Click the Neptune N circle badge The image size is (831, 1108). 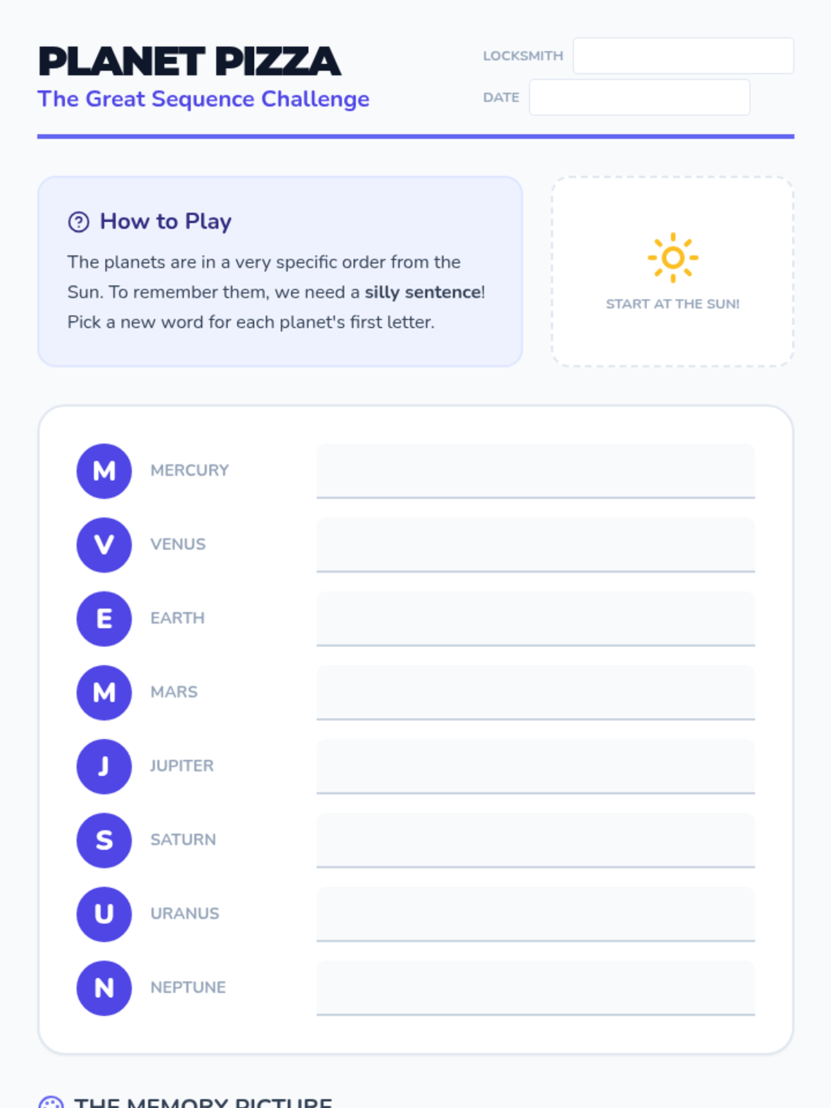[x=104, y=988]
